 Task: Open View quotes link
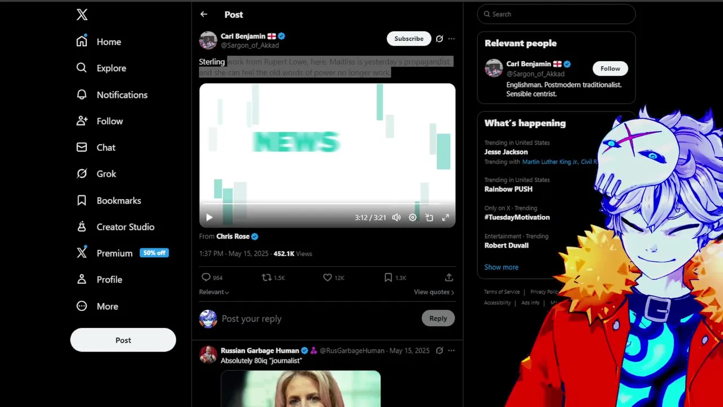[x=434, y=292]
